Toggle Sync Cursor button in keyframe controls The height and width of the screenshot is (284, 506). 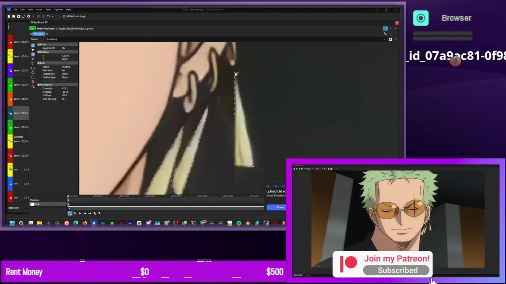pos(70,213)
